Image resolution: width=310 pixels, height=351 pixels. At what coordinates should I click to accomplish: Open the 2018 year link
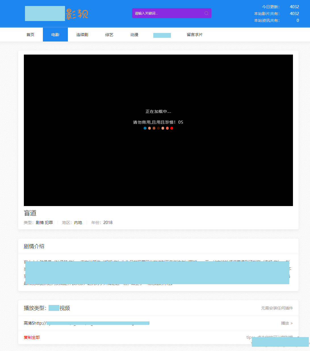108,223
